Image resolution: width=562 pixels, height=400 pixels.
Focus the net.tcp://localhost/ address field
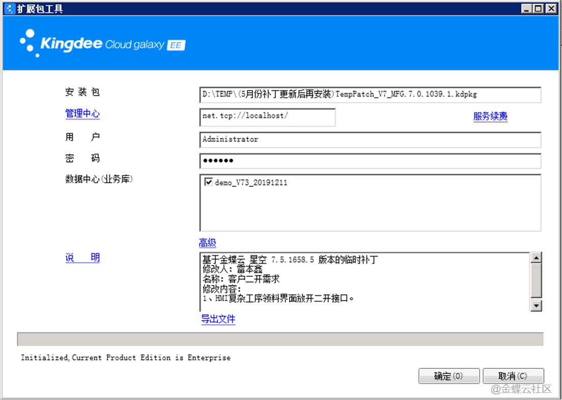tap(267, 117)
